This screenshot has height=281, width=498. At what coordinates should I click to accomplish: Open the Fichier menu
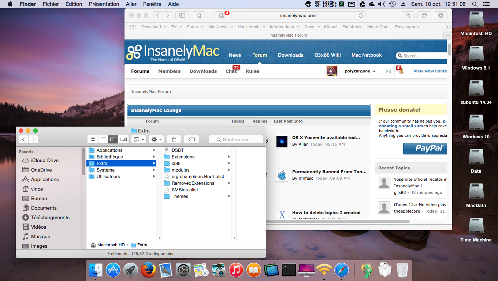point(51,4)
